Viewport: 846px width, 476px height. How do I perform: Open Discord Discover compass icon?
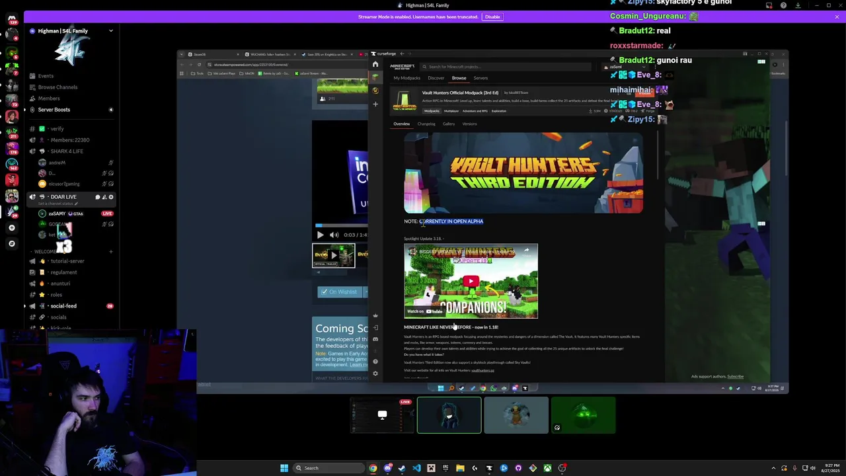point(11,243)
